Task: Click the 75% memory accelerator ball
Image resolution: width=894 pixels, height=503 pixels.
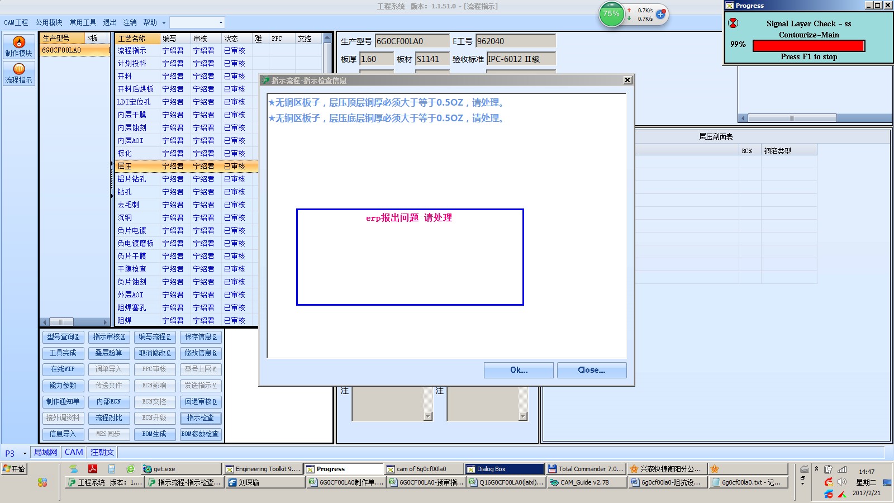Action: pyautogui.click(x=611, y=14)
